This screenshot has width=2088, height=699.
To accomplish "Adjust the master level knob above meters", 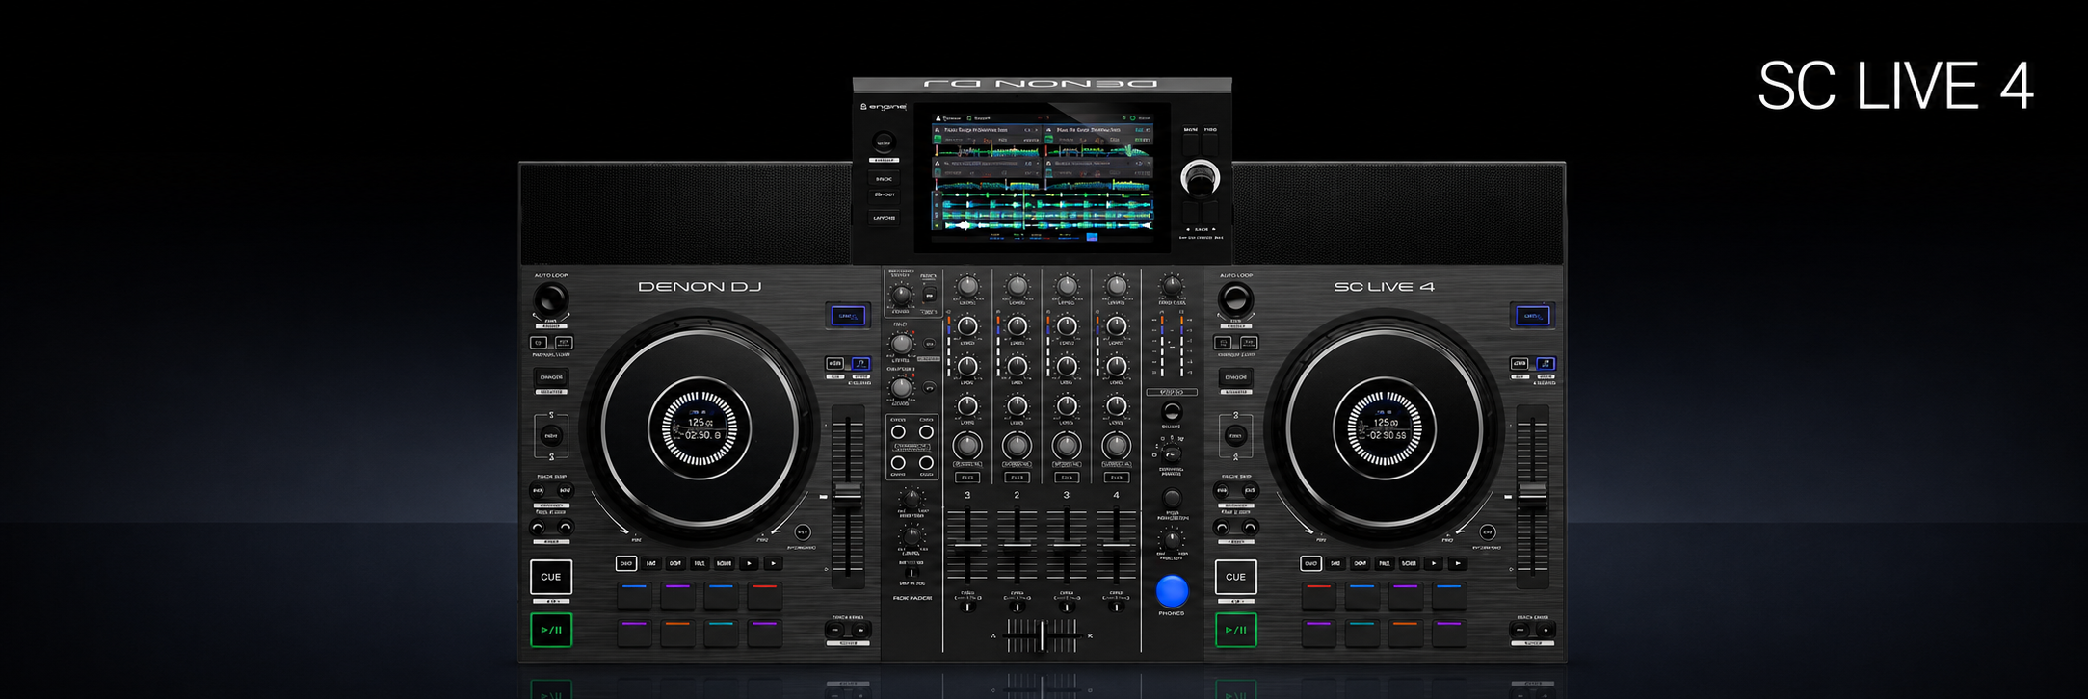I will tap(1172, 285).
